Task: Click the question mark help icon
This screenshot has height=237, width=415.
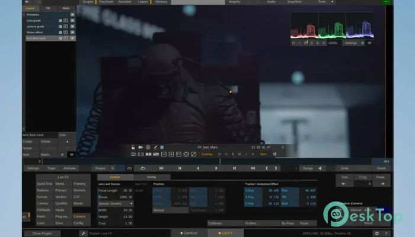Action: click(x=386, y=233)
